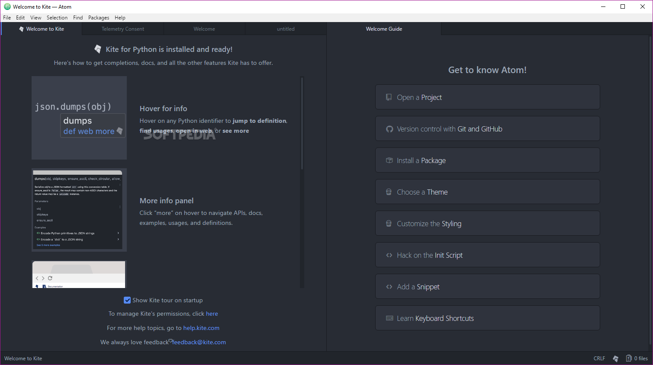Viewport: 653px width, 365px height.
Task: Click the 0 files status entry
Action: (641, 359)
